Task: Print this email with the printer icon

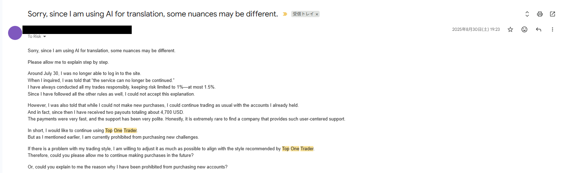Action: coord(540,14)
